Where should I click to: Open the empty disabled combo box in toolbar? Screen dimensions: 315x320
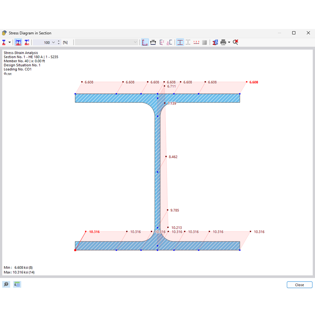coord(106,42)
